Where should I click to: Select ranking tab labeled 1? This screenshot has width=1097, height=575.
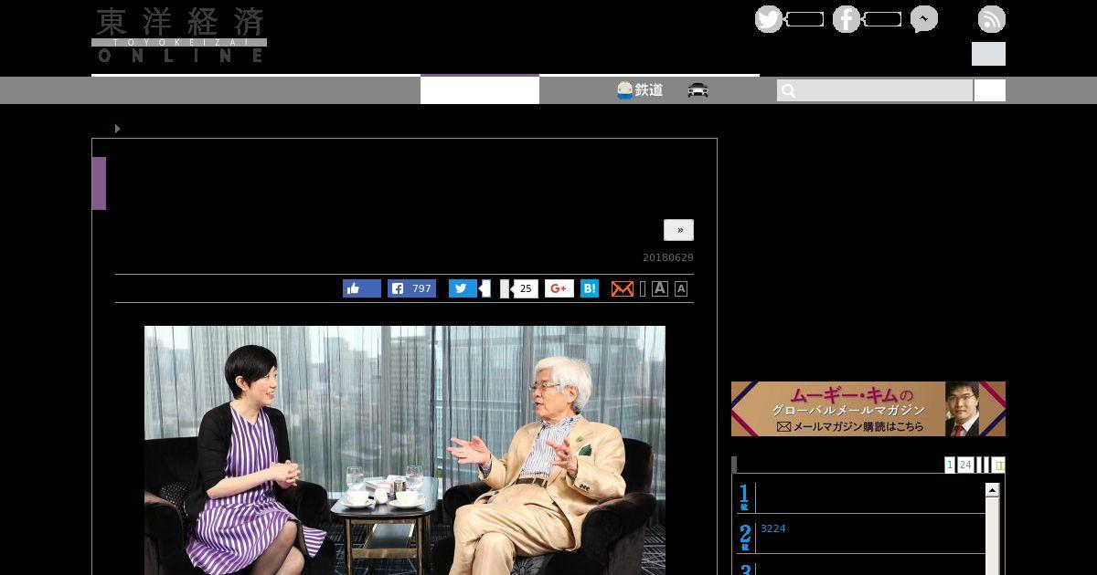[950, 465]
